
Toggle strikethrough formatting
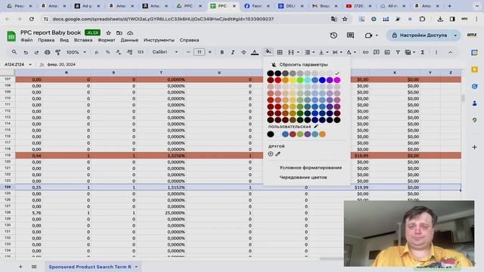[x=244, y=52]
